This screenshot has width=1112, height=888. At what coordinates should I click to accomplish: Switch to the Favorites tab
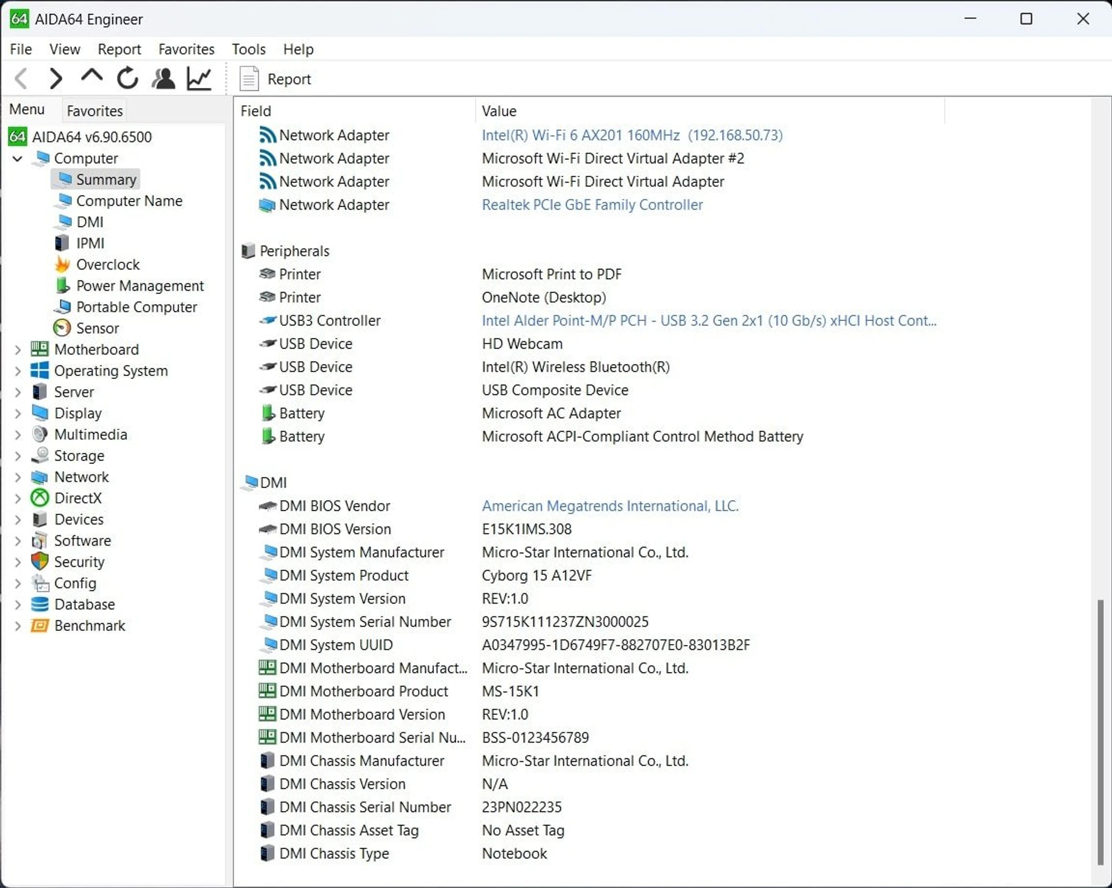tap(94, 111)
